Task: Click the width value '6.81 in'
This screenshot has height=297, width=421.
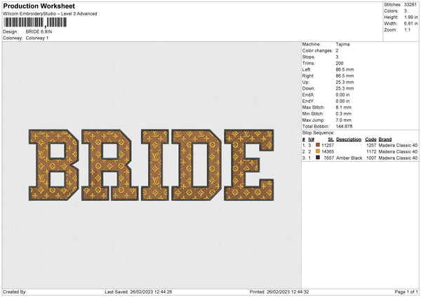Action: tap(411, 24)
